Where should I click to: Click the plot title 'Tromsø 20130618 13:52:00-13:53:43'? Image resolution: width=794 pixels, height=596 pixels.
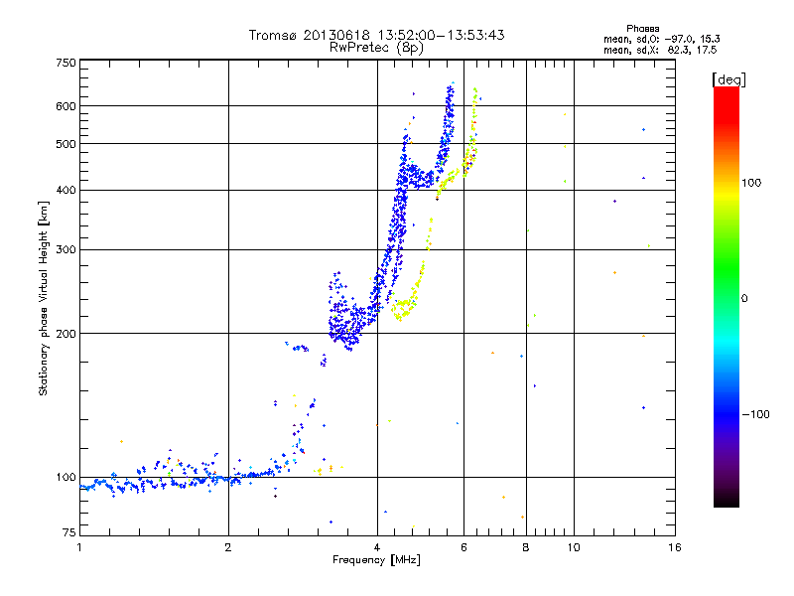pos(376,35)
